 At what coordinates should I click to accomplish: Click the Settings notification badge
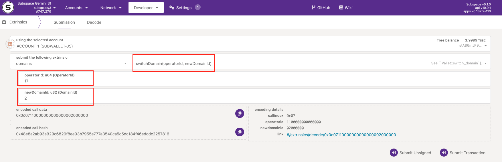[198, 7]
